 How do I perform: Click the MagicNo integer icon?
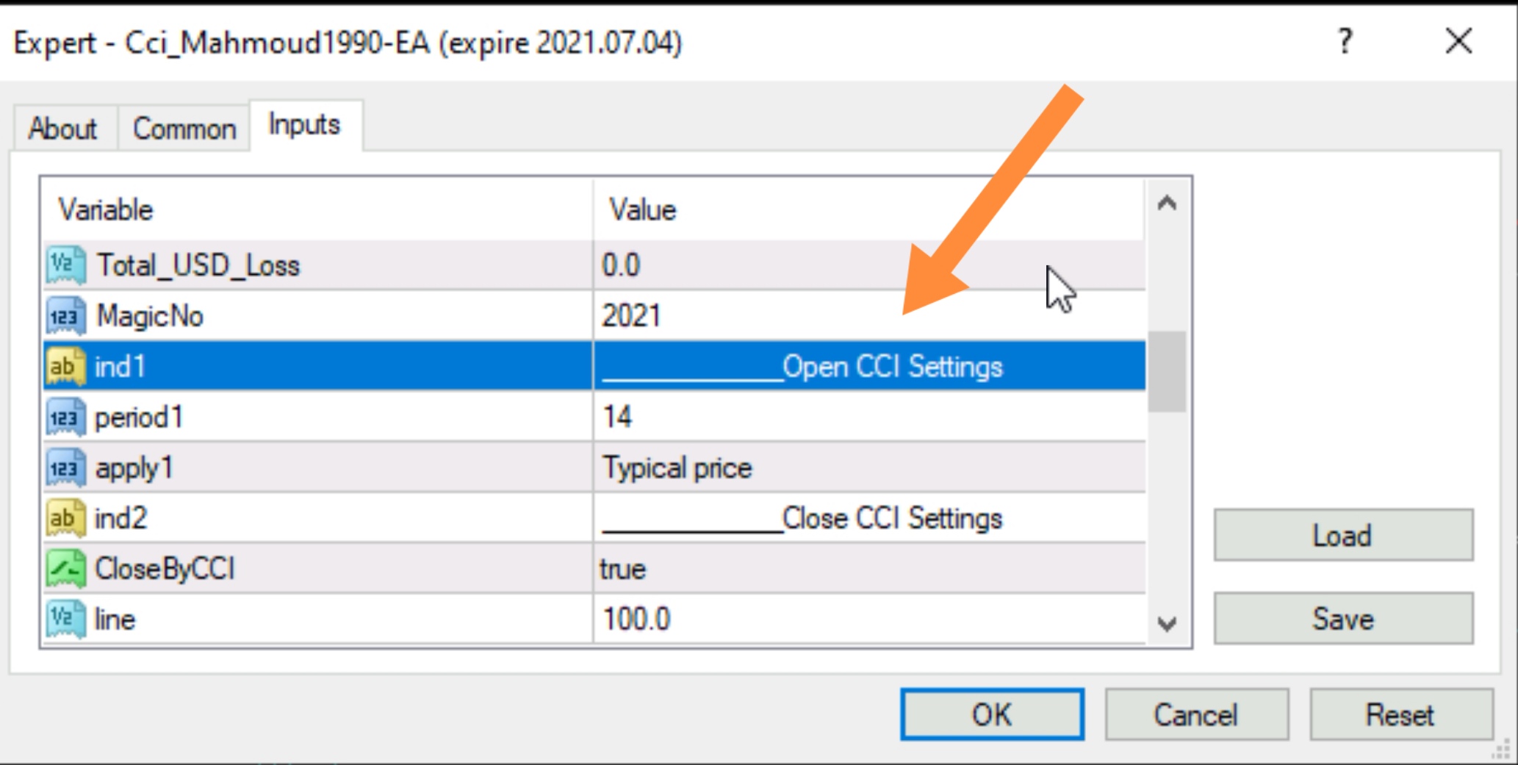65,316
